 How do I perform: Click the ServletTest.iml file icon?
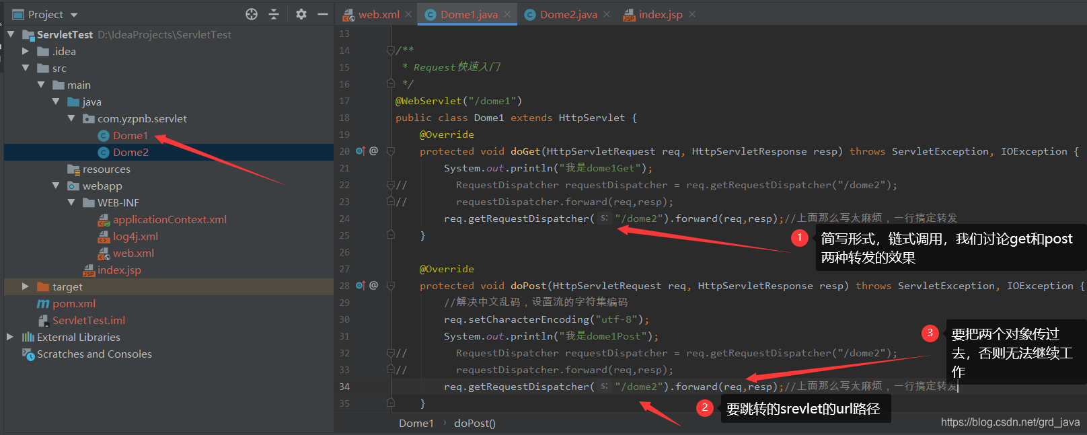click(44, 320)
